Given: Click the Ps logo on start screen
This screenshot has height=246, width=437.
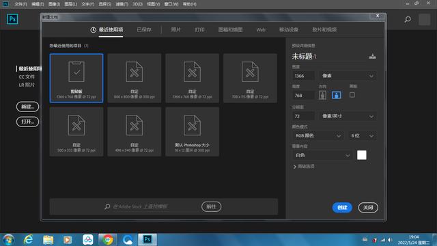Looking at the screenshot, I should (12, 19).
